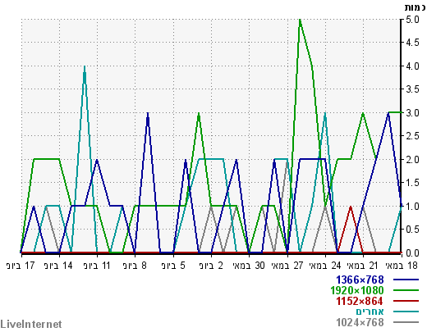
Task: Click the 1.5 y-axis value
Action: (x=412, y=183)
